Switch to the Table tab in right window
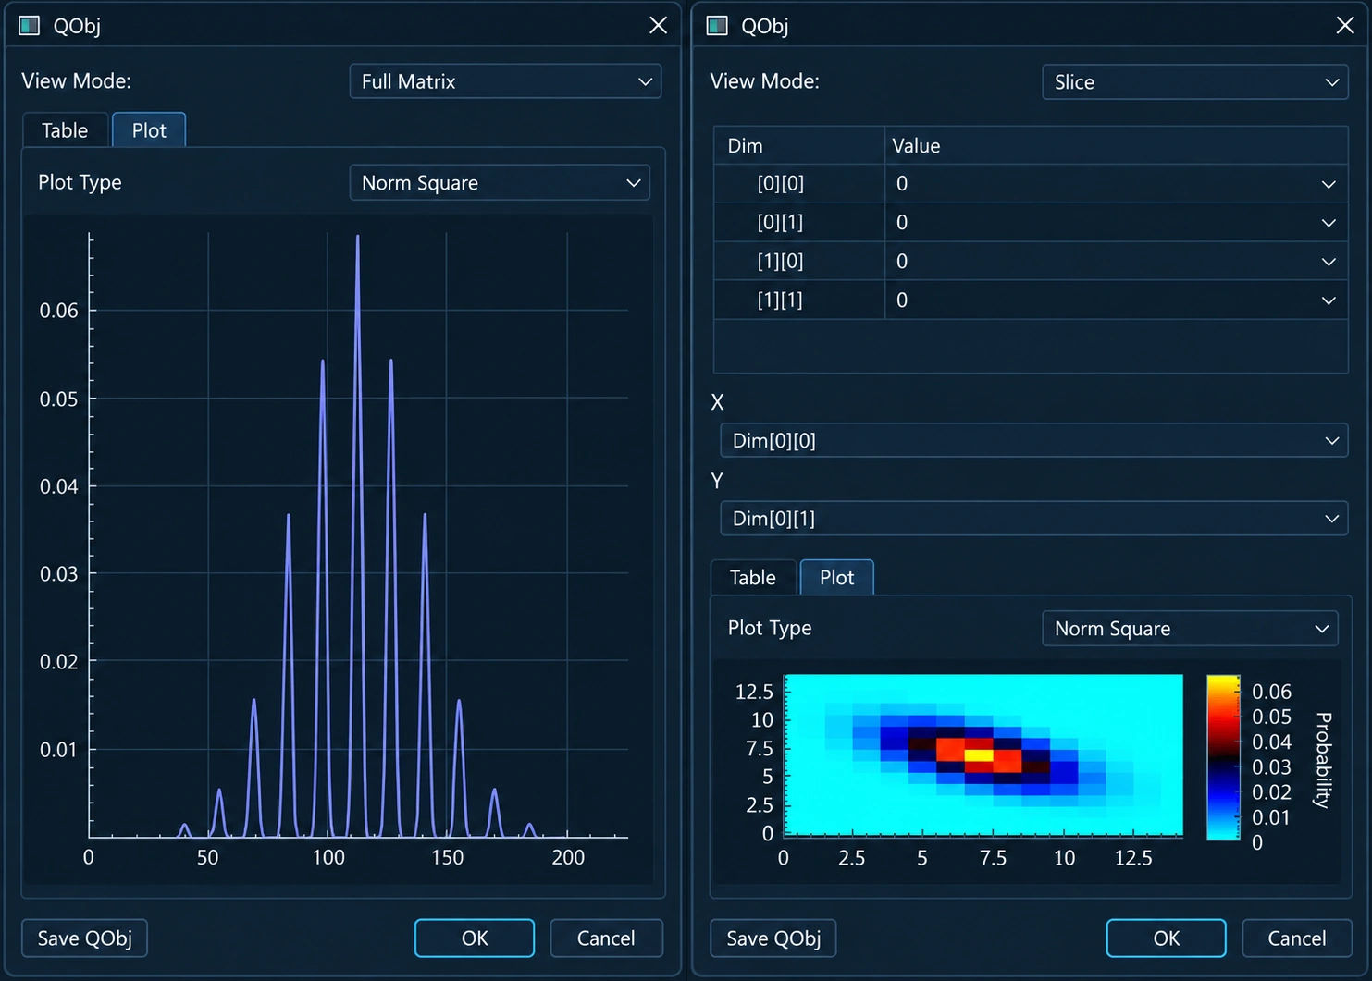The image size is (1372, 981). click(753, 578)
